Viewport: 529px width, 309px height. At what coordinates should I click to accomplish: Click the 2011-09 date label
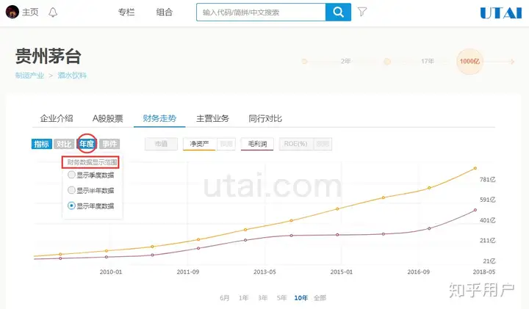point(188,272)
